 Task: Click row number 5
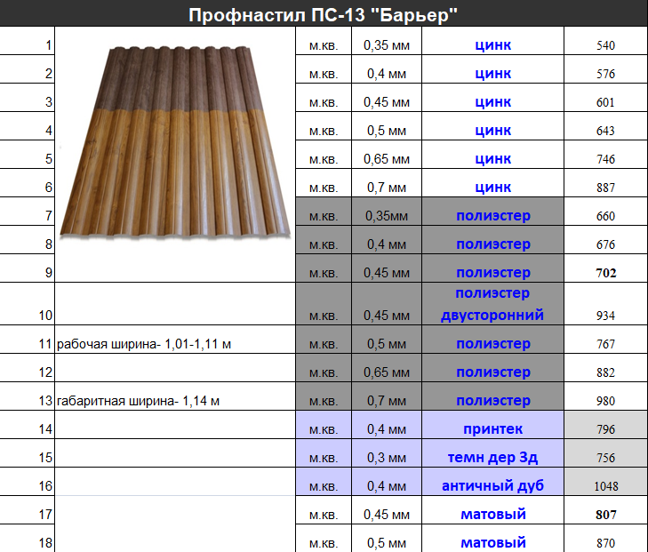click(49, 159)
